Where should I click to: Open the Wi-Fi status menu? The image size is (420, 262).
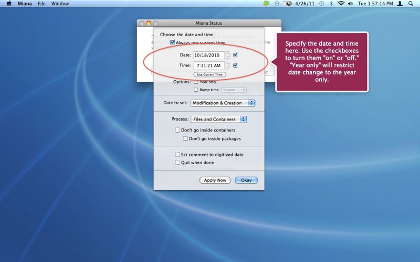(341, 4)
